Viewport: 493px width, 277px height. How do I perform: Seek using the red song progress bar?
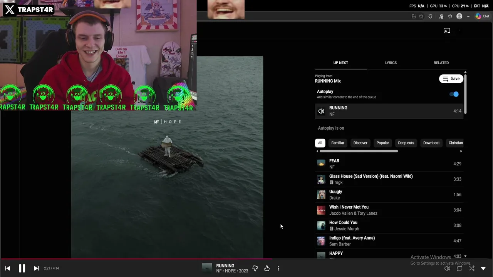click(x=137, y=259)
